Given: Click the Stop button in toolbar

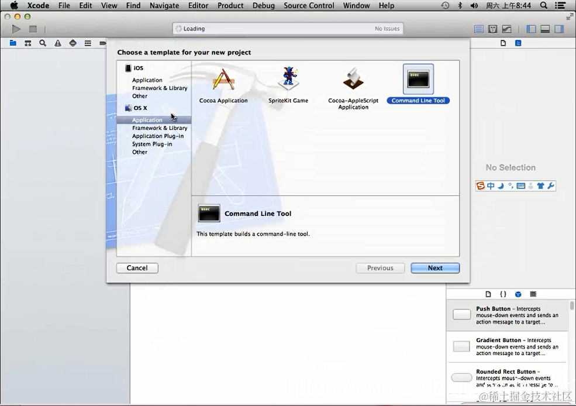Looking at the screenshot, I should (33, 29).
